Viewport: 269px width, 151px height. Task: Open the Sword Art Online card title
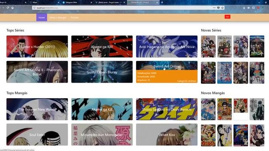167,66
